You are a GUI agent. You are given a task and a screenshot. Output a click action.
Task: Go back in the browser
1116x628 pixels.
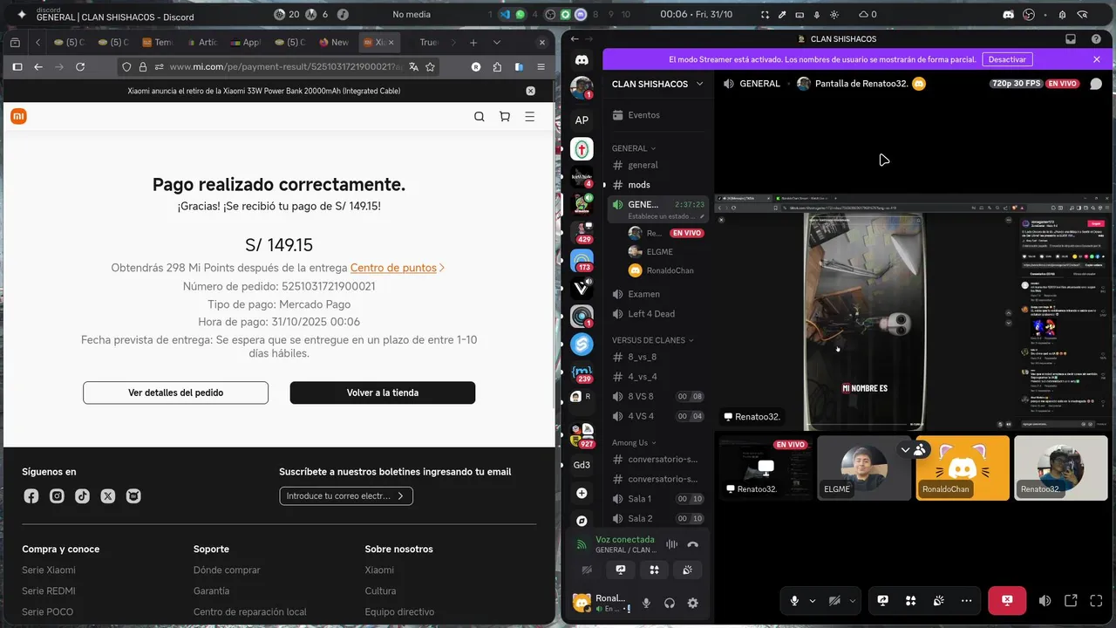point(38,66)
